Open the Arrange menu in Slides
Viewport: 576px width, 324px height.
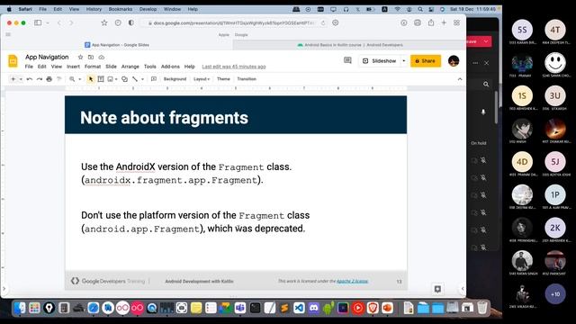[130, 67]
